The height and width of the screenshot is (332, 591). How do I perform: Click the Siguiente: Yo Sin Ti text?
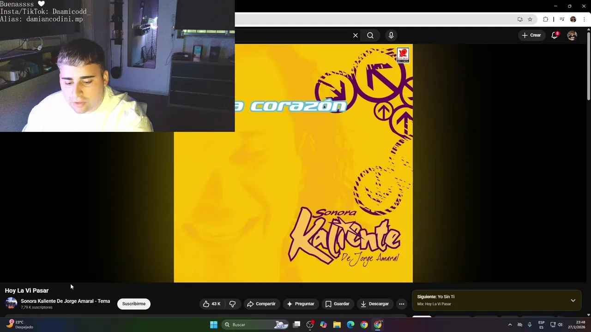pos(436,296)
